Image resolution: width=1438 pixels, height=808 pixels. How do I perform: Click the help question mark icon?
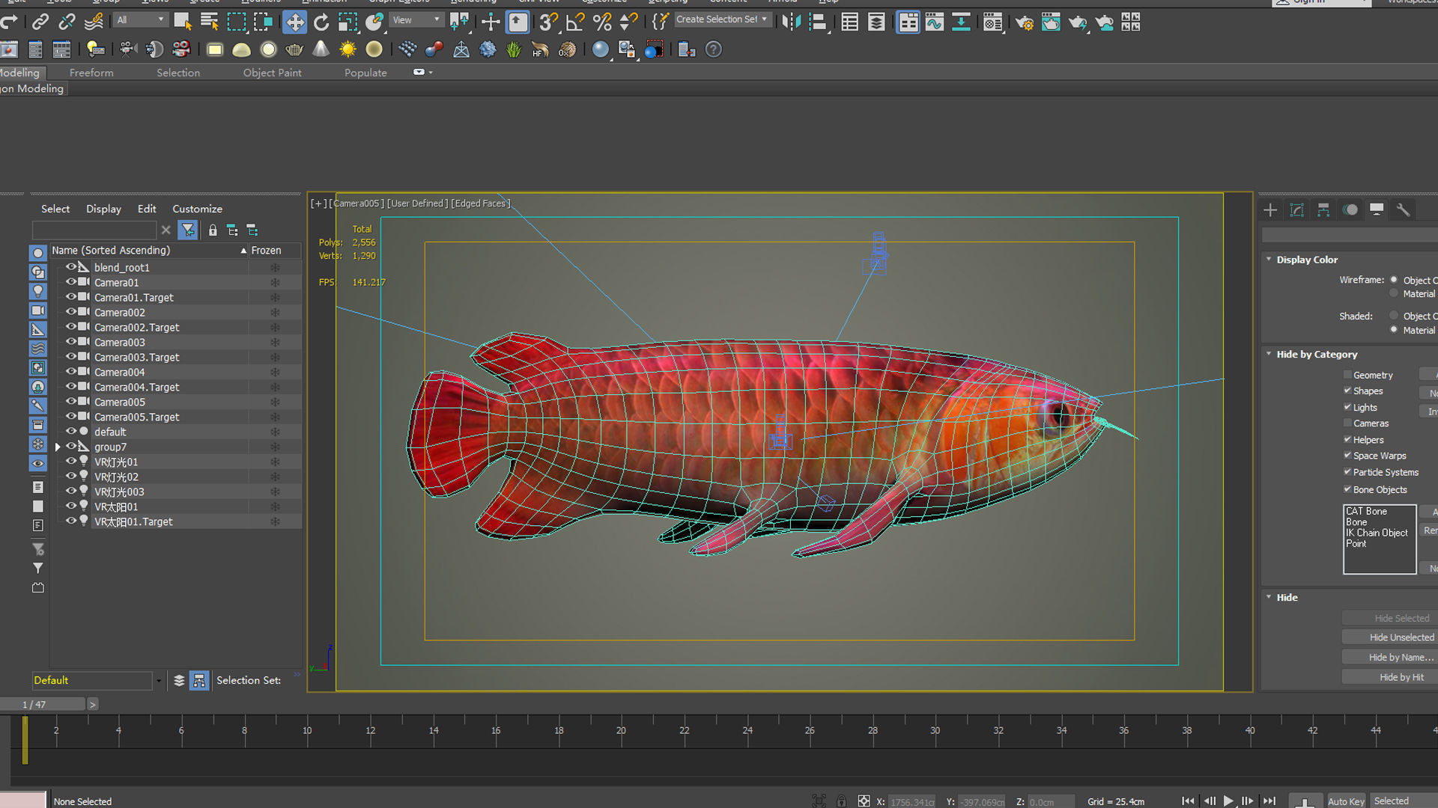(x=714, y=49)
